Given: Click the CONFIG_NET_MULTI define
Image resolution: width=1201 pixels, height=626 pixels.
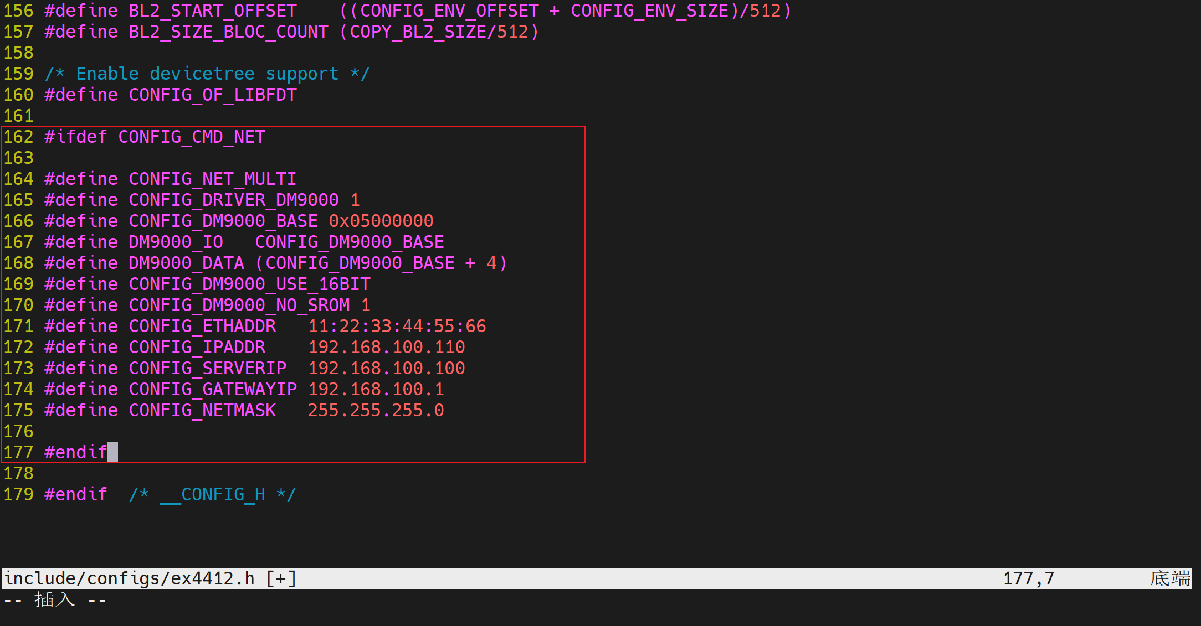Looking at the screenshot, I should coord(212,179).
